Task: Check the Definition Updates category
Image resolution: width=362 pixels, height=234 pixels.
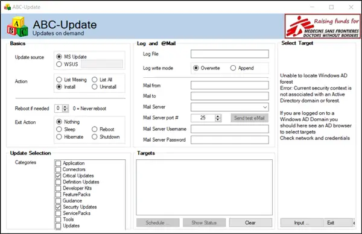Action: coord(58,182)
